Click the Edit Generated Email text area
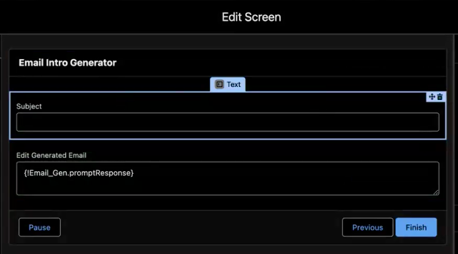 tap(228, 178)
